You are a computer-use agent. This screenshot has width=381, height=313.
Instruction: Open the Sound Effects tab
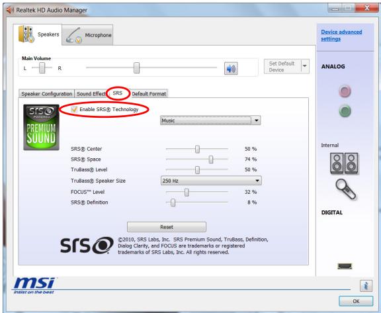tap(91, 94)
